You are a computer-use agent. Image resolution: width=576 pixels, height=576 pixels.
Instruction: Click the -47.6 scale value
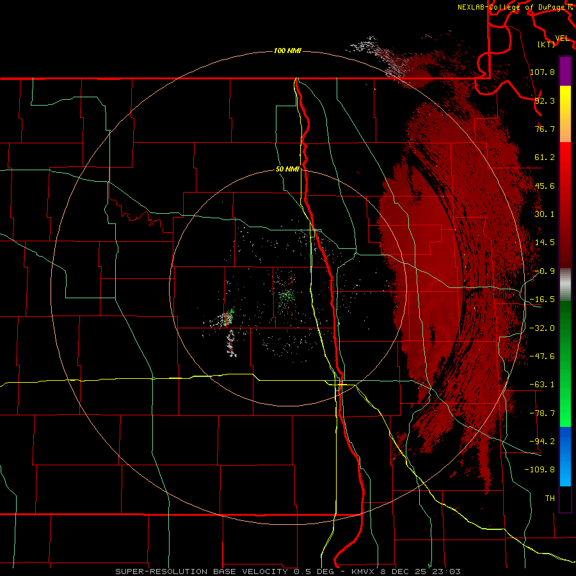[542, 356]
